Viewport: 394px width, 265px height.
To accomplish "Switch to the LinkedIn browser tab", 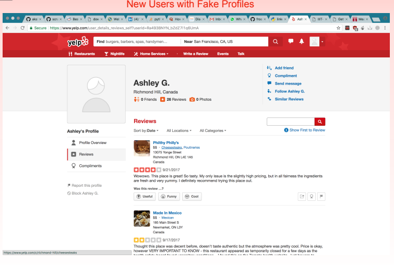I will 136,19.
